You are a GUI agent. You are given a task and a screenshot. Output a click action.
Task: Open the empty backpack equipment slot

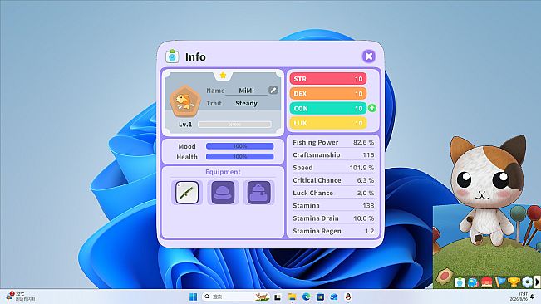[x=258, y=193]
